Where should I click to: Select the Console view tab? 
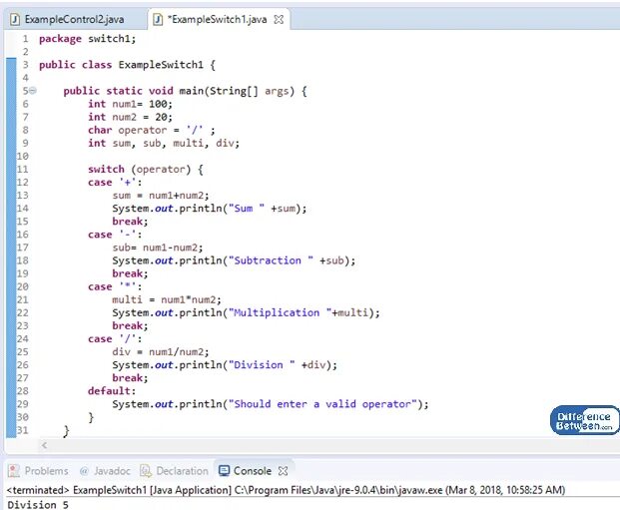(x=253, y=471)
